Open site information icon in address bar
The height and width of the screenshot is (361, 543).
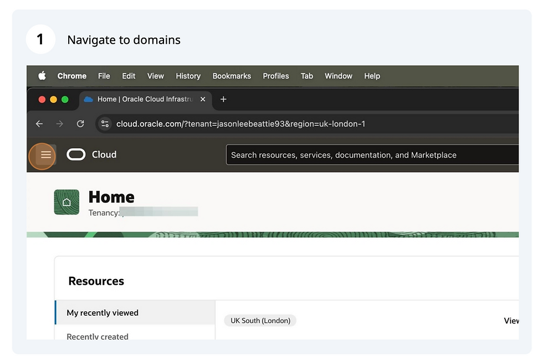(x=105, y=124)
